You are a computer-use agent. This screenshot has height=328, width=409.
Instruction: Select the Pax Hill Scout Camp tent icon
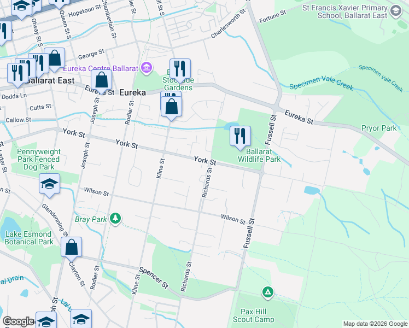tap(268, 292)
